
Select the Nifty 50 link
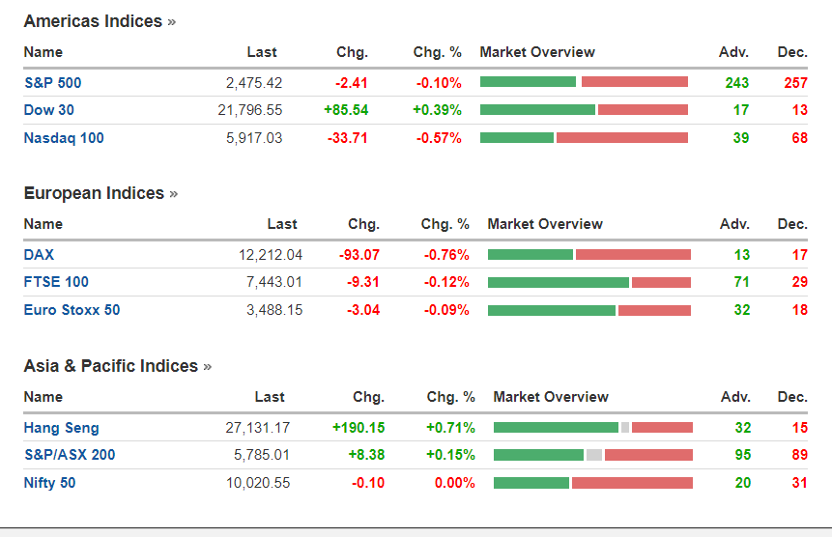pos(51,483)
